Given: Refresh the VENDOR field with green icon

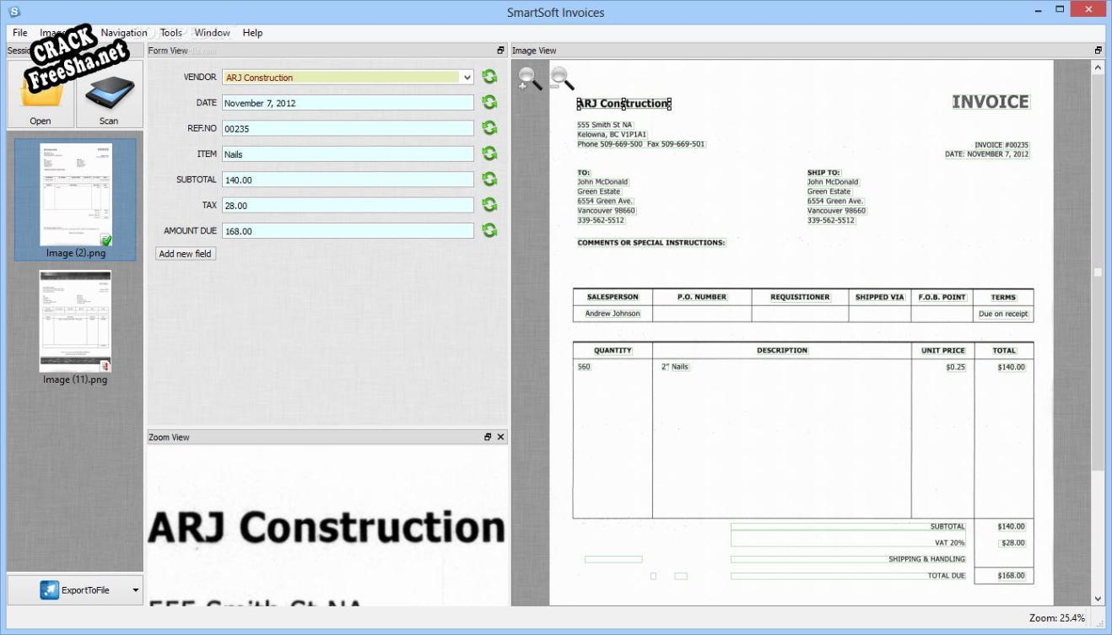Looking at the screenshot, I should pyautogui.click(x=489, y=77).
